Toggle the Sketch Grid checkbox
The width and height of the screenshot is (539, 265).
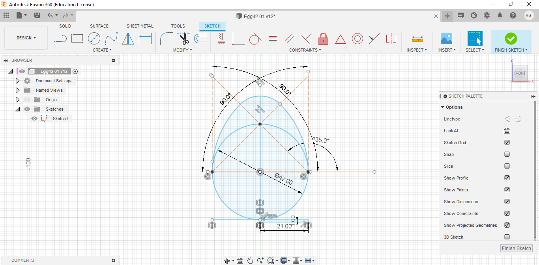[507, 143]
